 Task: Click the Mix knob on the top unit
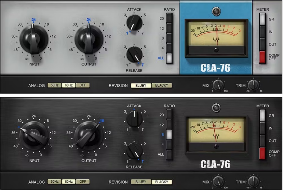click(x=218, y=85)
